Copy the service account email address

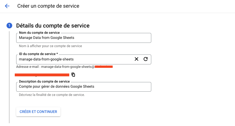[x=73, y=75]
